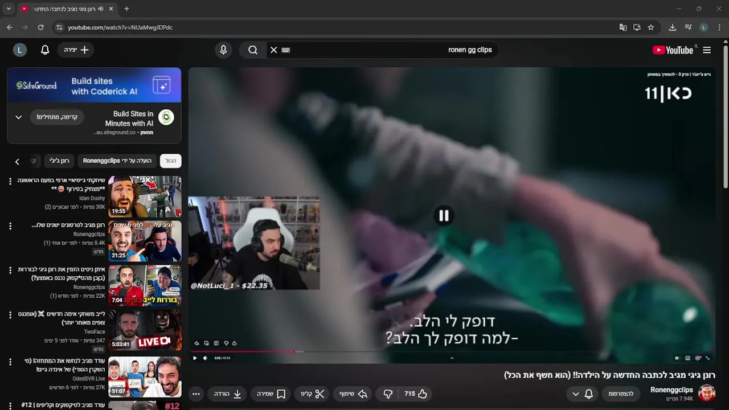Click the search magnifier button
This screenshot has height=410, width=729.
253,50
